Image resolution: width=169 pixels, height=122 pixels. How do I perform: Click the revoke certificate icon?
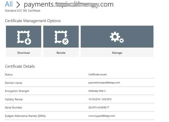click(61, 38)
